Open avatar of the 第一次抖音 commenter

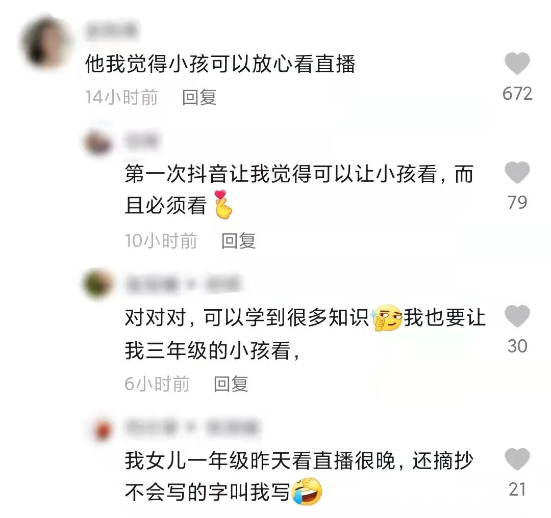(98, 143)
